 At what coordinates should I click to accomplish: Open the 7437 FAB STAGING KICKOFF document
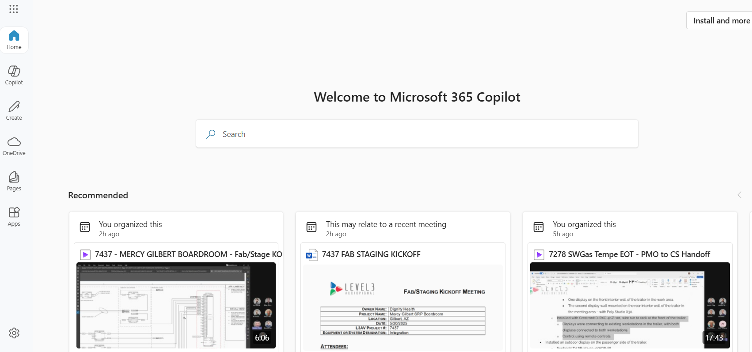pyautogui.click(x=371, y=254)
